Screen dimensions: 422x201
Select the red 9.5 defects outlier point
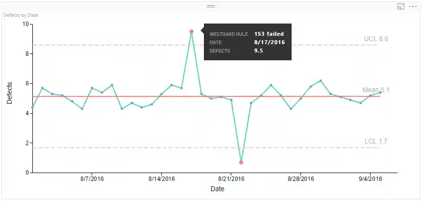coord(191,31)
